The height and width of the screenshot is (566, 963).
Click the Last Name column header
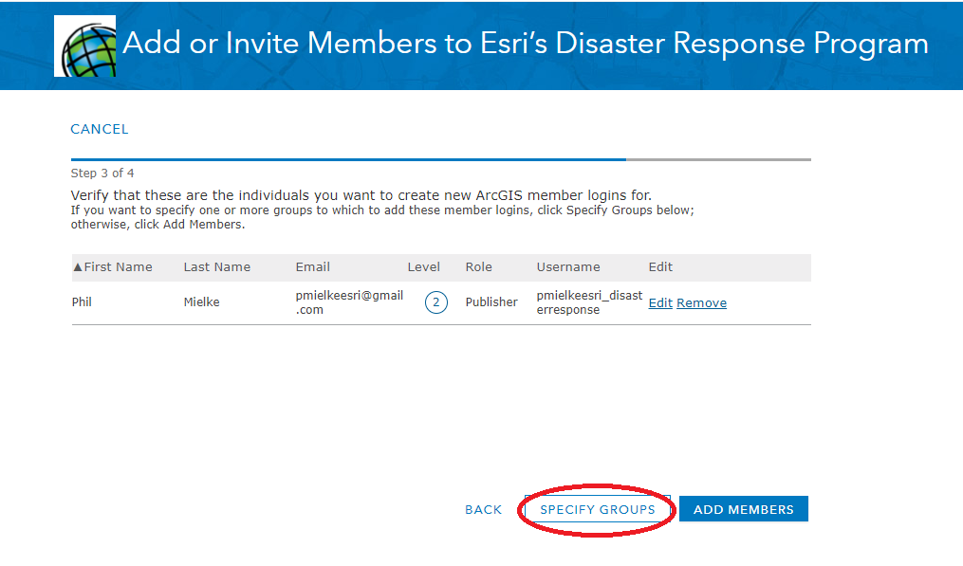click(x=217, y=267)
